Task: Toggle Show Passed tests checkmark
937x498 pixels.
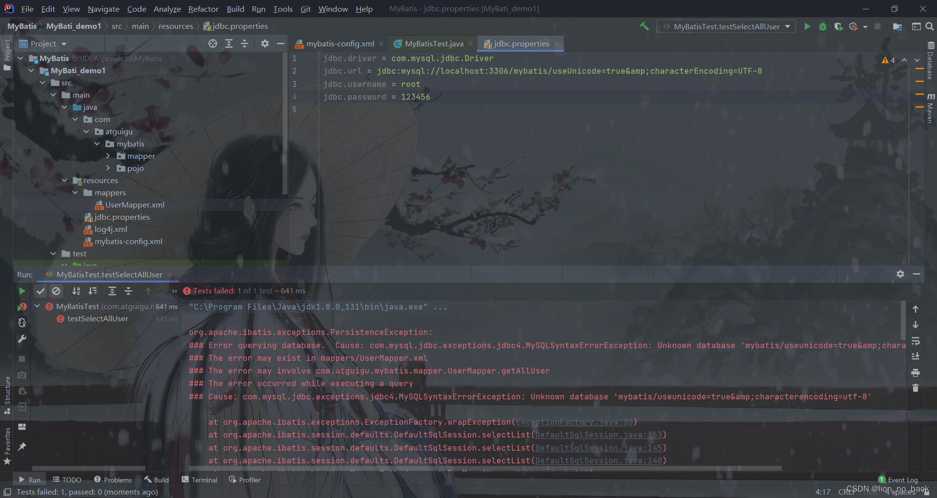Action: [41, 291]
